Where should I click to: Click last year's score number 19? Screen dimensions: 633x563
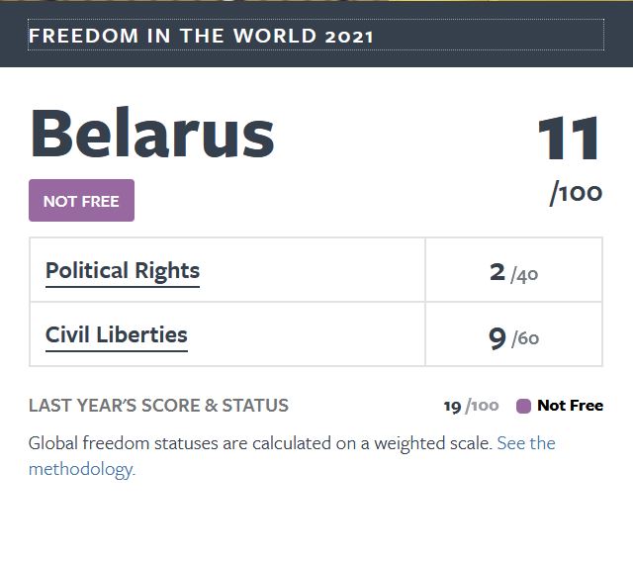tap(452, 406)
